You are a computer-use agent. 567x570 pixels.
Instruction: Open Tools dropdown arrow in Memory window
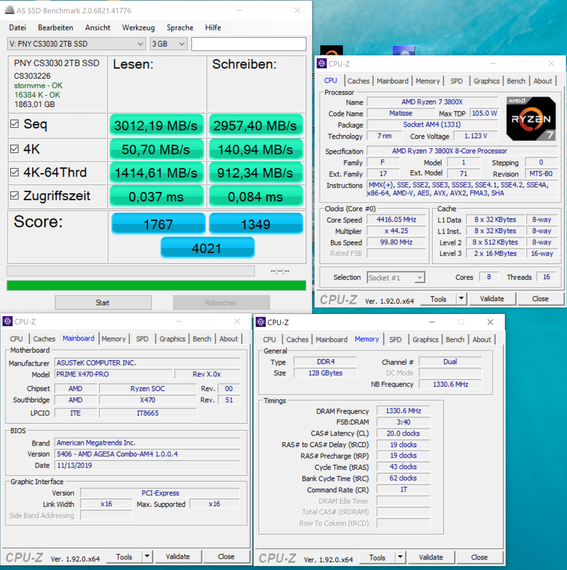click(x=400, y=557)
